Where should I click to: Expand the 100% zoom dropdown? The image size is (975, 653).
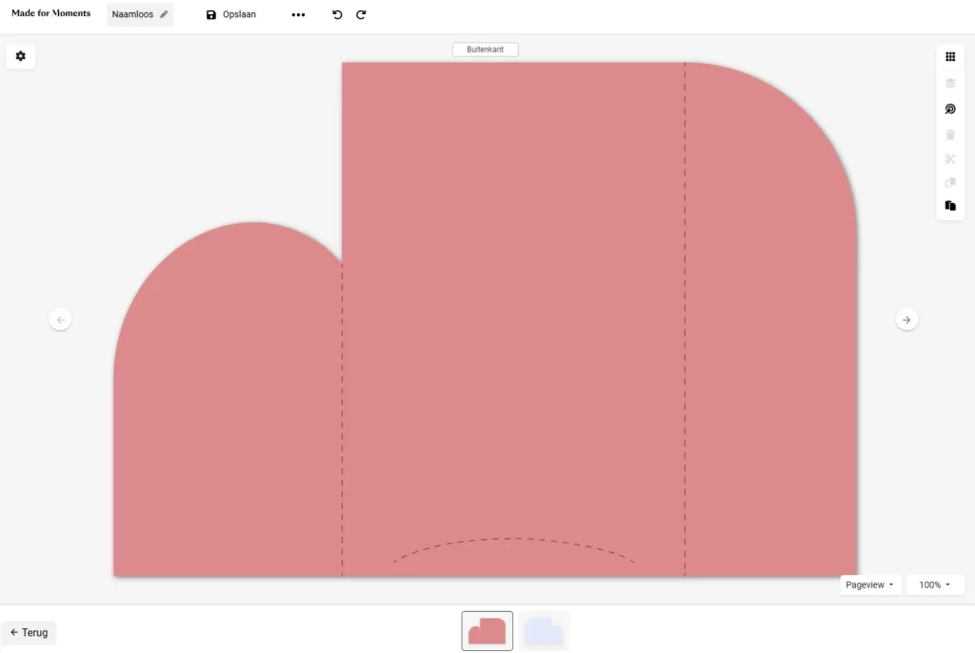pos(934,585)
